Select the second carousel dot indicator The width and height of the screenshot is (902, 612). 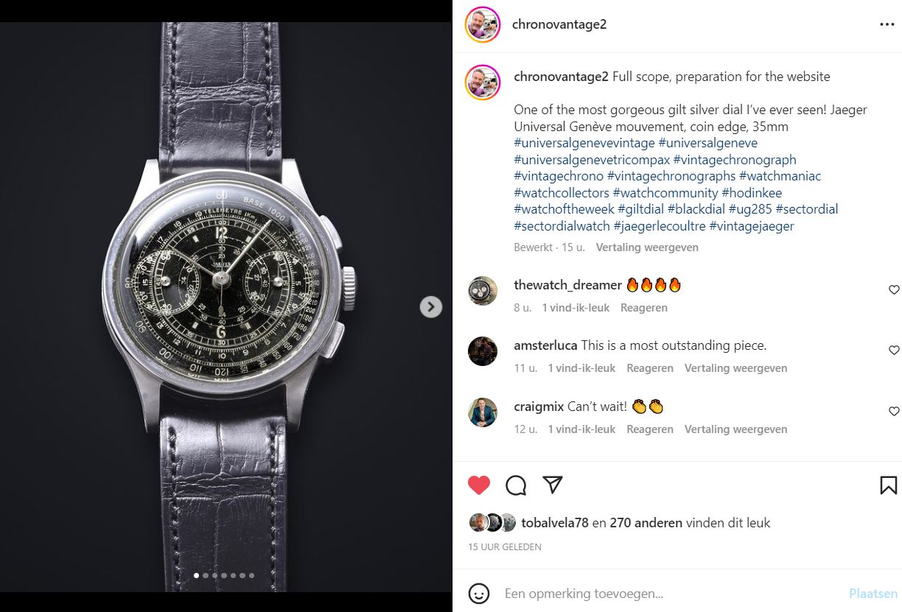click(x=205, y=575)
